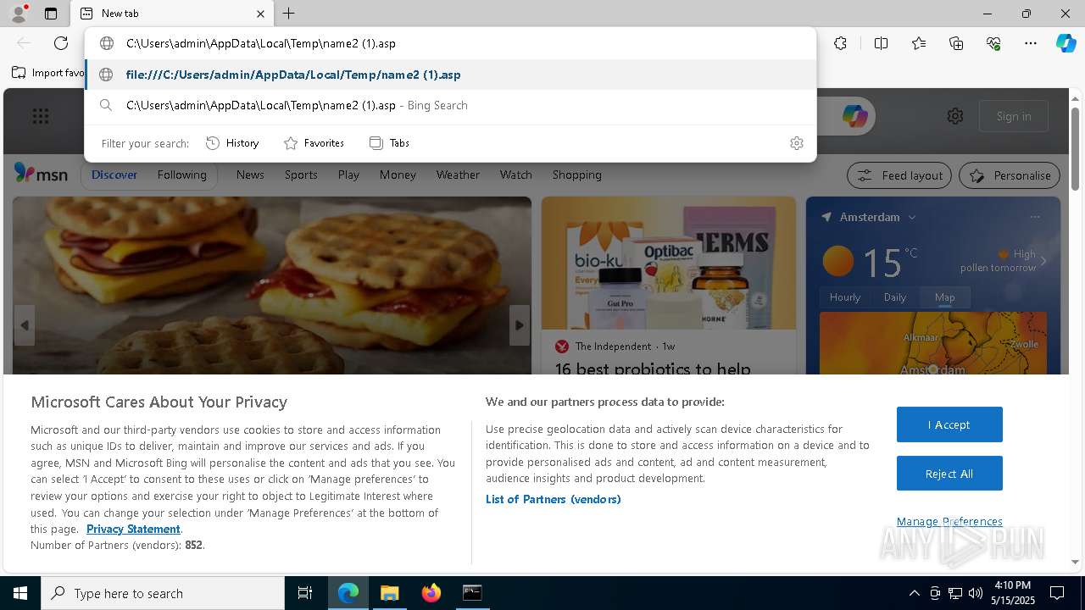Select file:///C:/Users/admin URL suggestion
1085x610 pixels.
point(450,75)
